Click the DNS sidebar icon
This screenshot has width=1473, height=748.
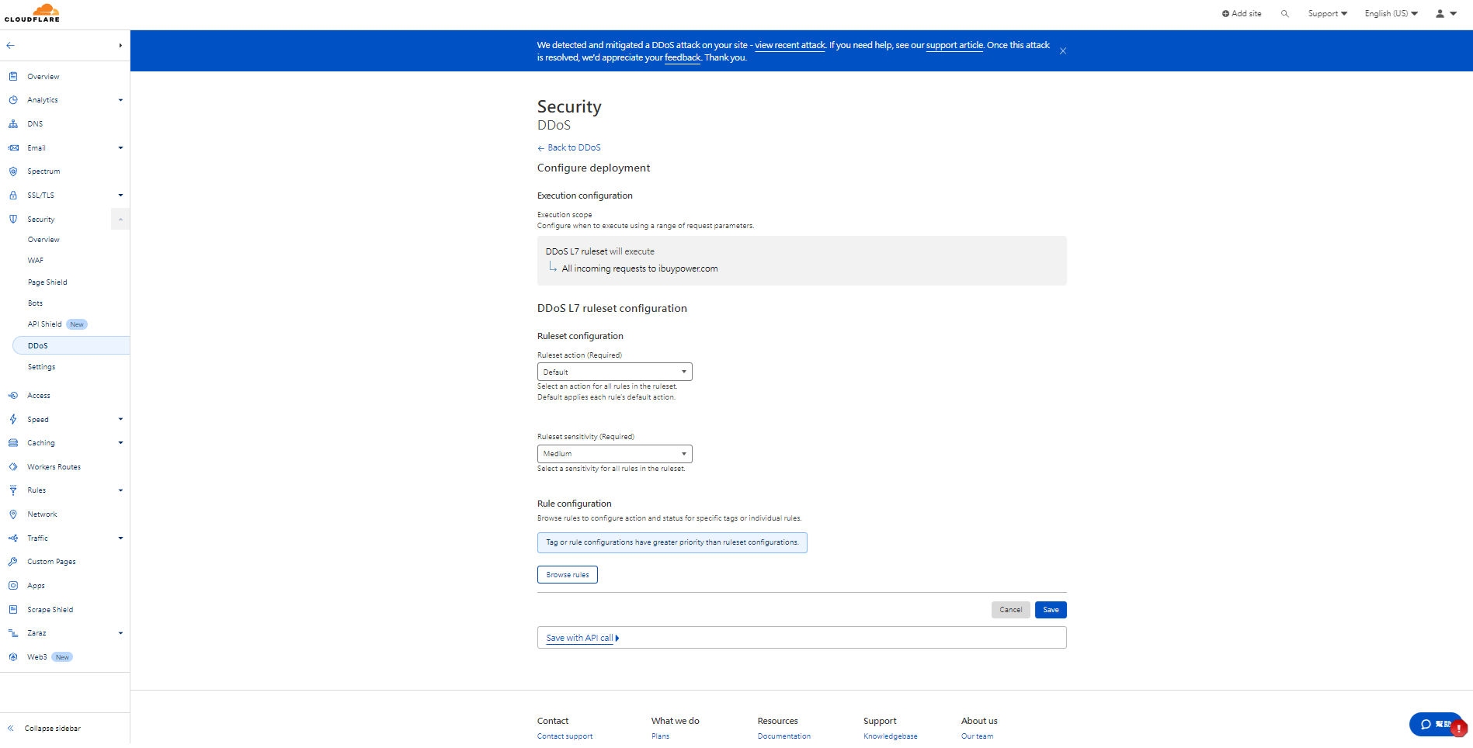click(13, 124)
